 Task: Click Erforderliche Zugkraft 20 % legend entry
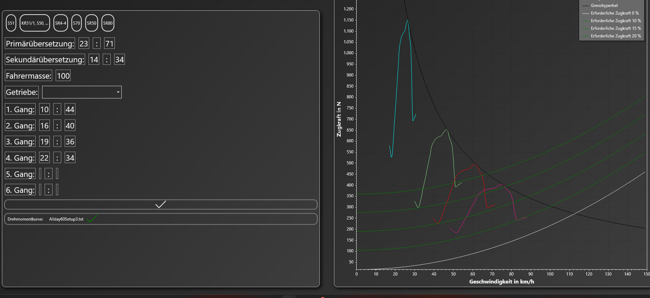click(x=615, y=36)
